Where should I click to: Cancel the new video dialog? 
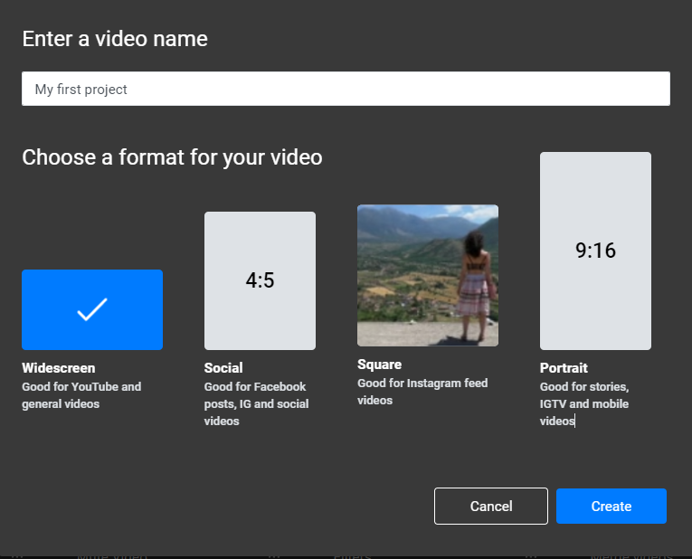click(491, 506)
